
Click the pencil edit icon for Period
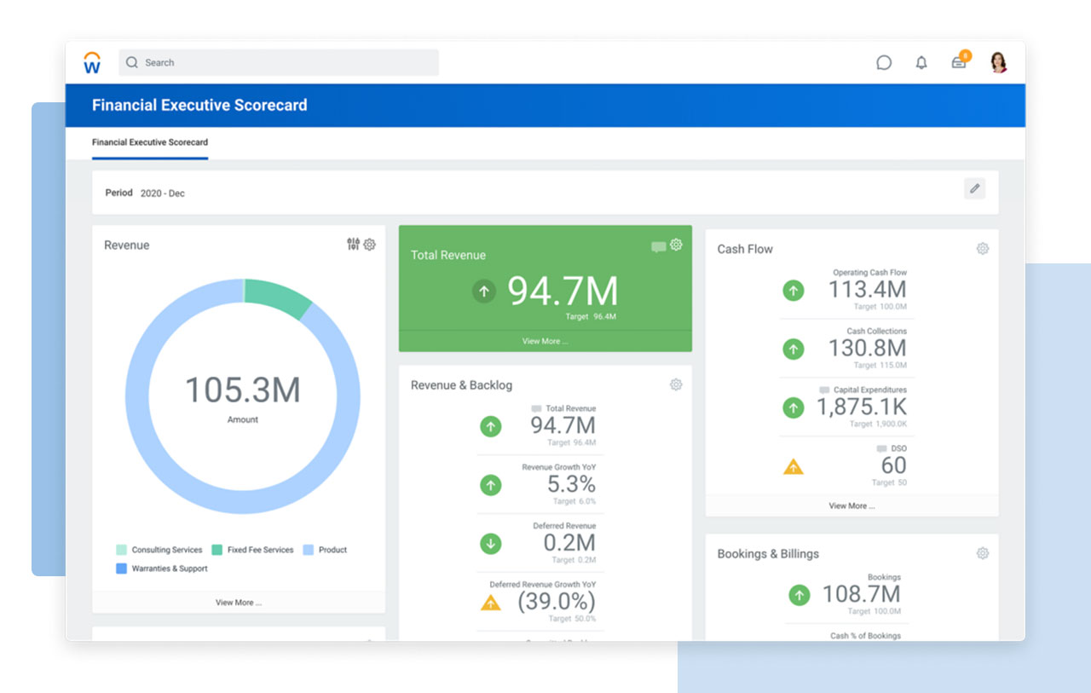pos(974,189)
